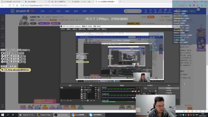Remove the selected scene with the minus icon in Scenes panel
The image size is (208, 117).
click(x=64, y=101)
